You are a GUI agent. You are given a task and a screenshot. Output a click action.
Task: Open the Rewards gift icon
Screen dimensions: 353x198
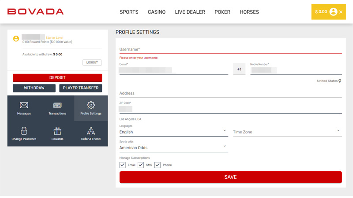[57, 131]
